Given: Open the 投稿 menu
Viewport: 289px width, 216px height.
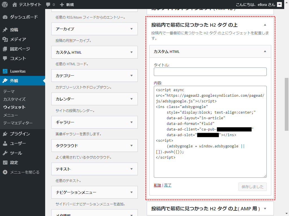Looking at the screenshot, I should coord(23,30).
